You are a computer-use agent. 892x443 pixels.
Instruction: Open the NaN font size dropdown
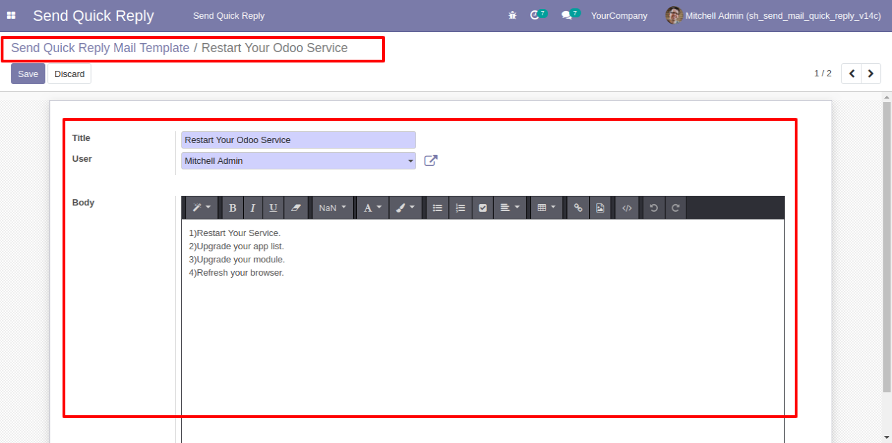332,208
